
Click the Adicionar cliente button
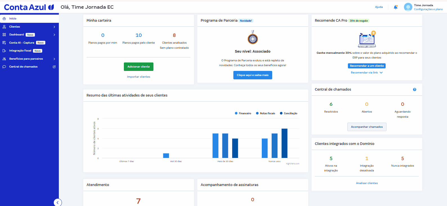pyautogui.click(x=138, y=67)
